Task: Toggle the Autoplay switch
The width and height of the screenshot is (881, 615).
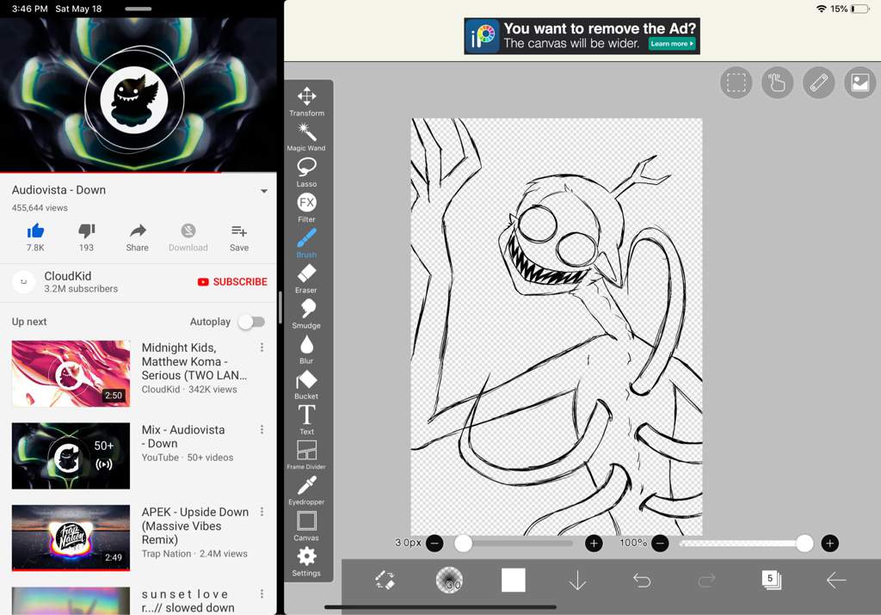Action: coord(251,322)
